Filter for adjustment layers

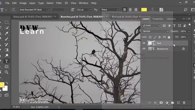pos(169,25)
